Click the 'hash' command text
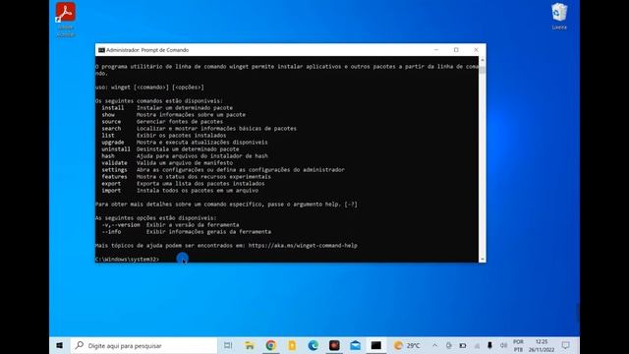This screenshot has width=629, height=354. point(108,155)
